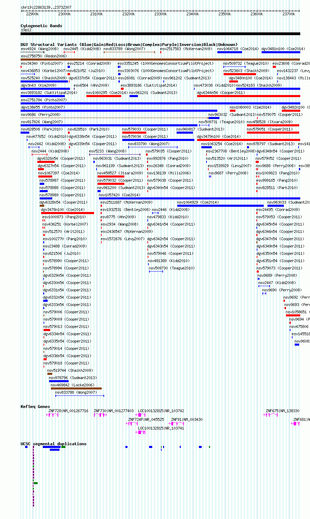Click variant nsv469842 (Locke2006) label
The height and width of the screenshot is (519, 310).
pyautogui.click(x=72, y=385)
